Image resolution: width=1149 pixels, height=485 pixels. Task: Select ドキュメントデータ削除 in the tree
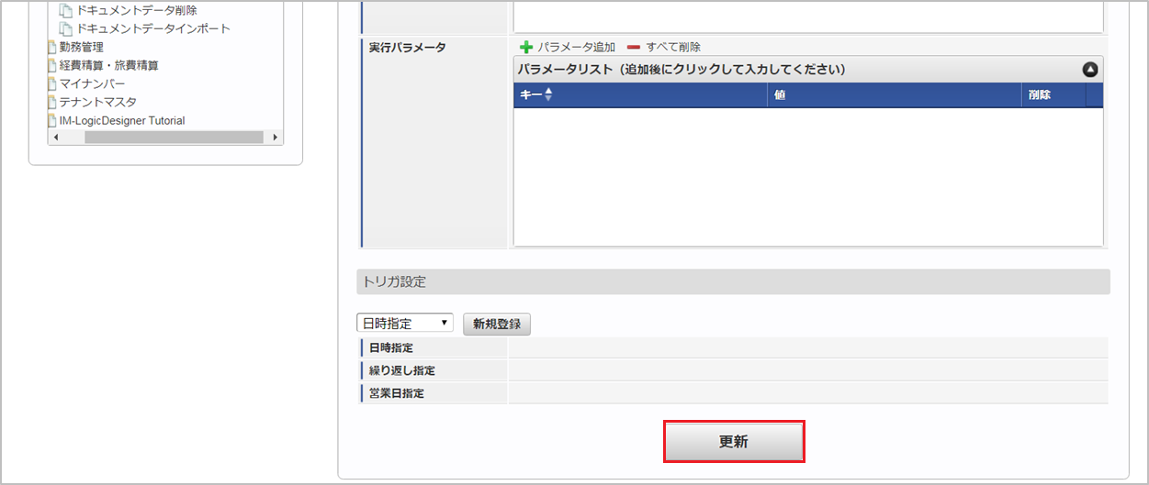tap(137, 10)
